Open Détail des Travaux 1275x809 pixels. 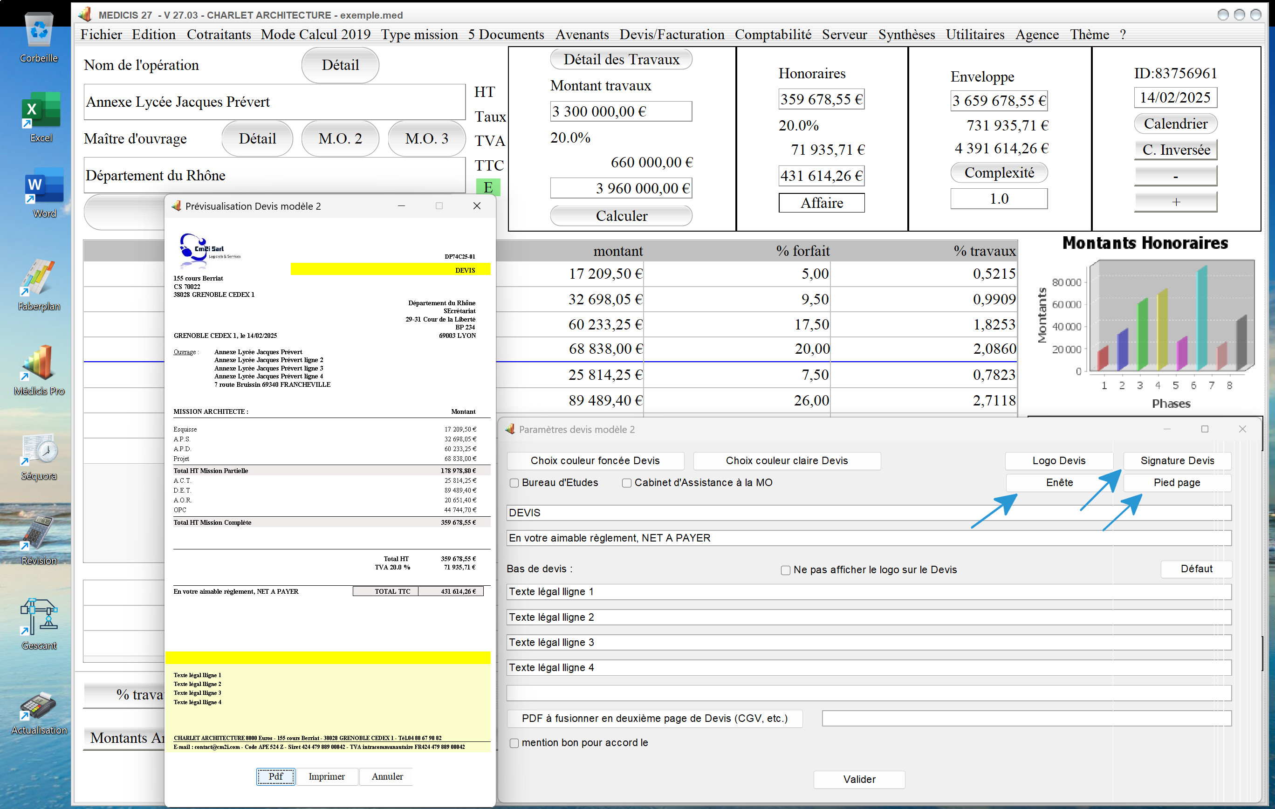click(621, 59)
